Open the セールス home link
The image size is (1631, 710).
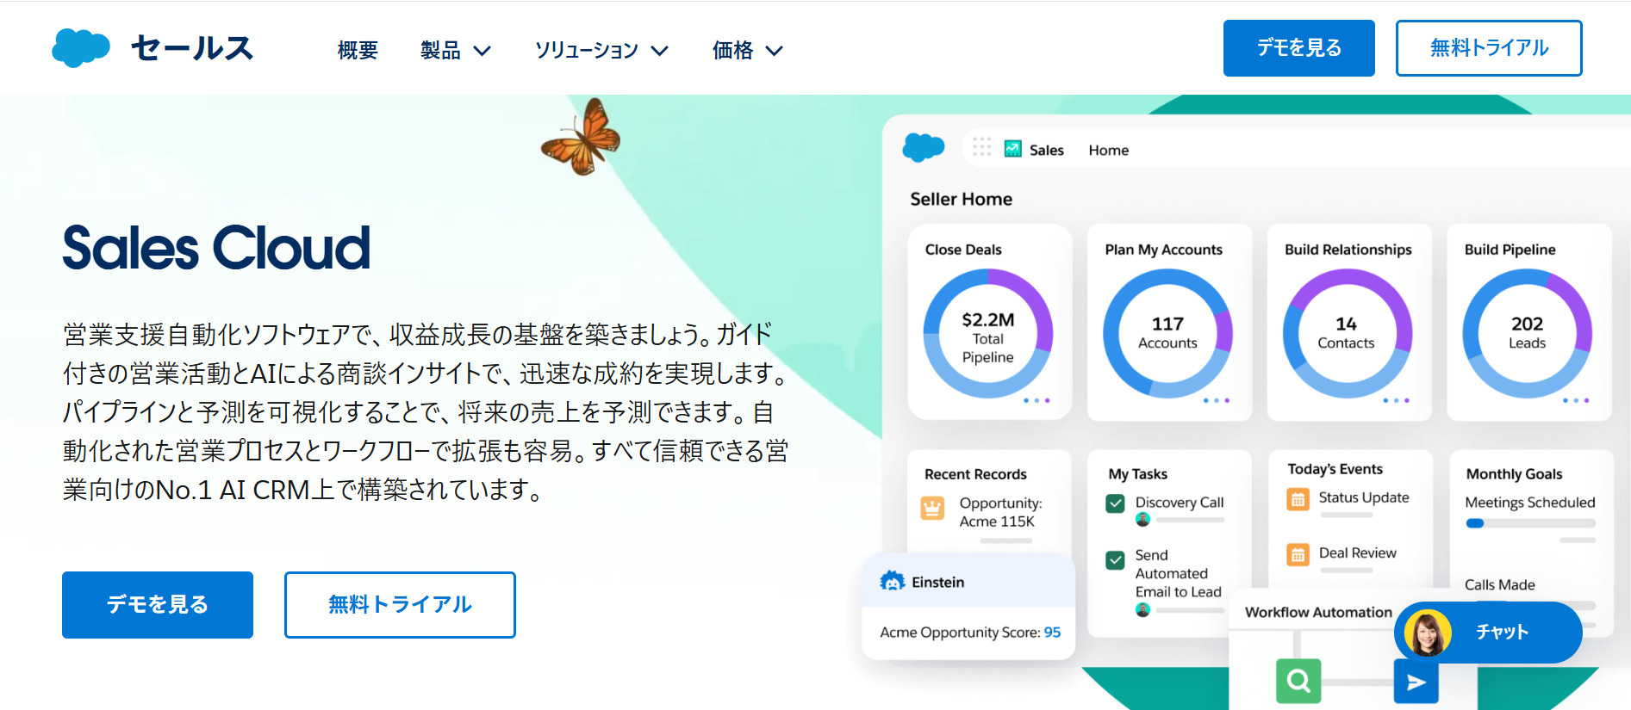pyautogui.click(x=191, y=48)
